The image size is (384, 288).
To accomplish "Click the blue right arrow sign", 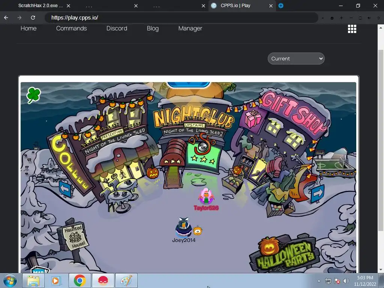I will (x=318, y=193).
